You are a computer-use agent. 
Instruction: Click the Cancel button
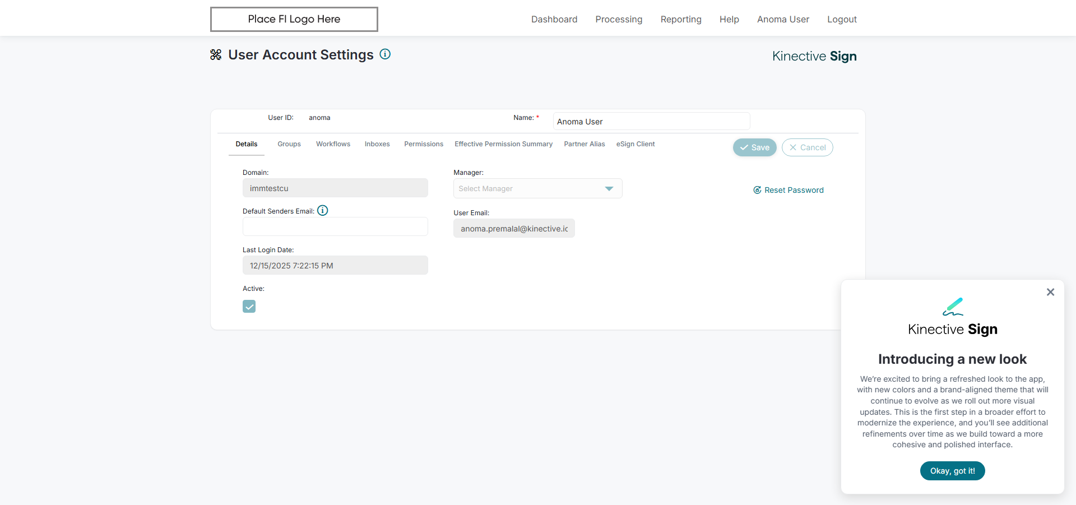pyautogui.click(x=807, y=147)
